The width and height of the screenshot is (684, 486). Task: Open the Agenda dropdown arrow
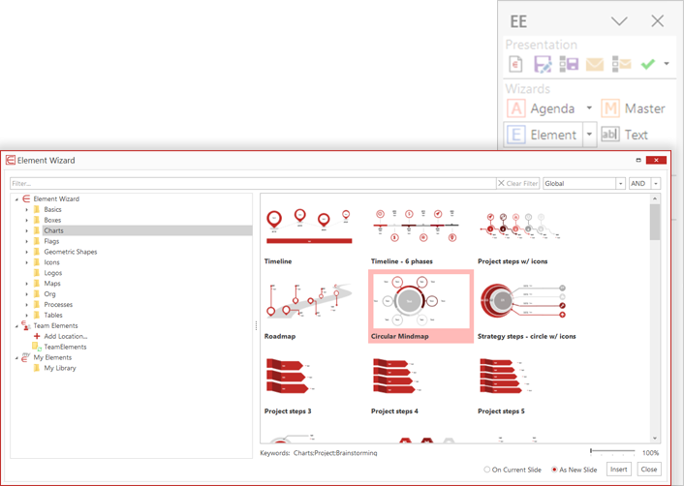(x=589, y=108)
